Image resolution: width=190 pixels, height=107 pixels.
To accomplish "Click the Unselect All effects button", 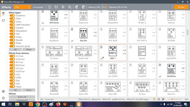I will coord(22,100).
